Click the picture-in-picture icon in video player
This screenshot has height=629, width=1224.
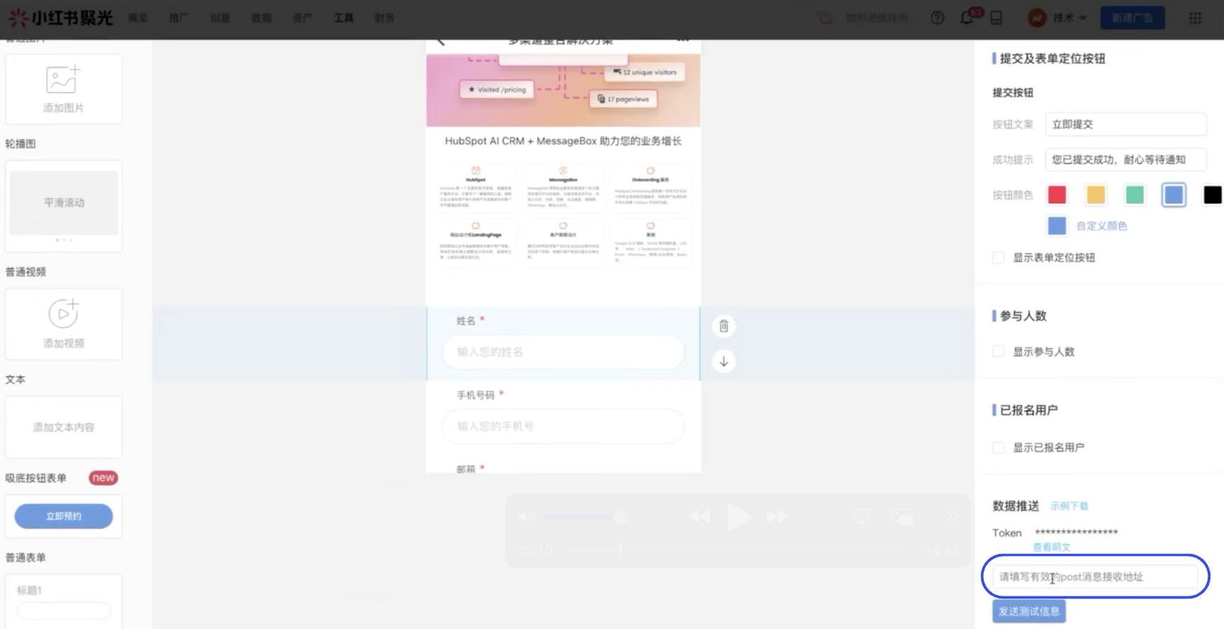click(902, 516)
